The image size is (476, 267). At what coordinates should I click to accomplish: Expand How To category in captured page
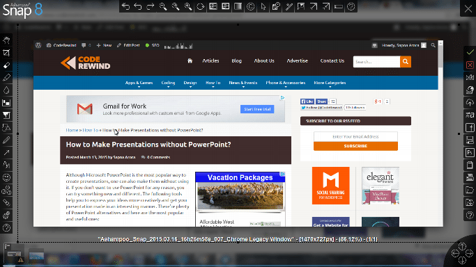click(x=213, y=83)
